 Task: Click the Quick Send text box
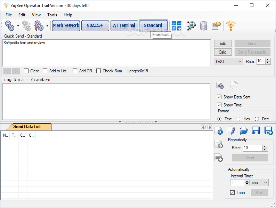[106, 53]
